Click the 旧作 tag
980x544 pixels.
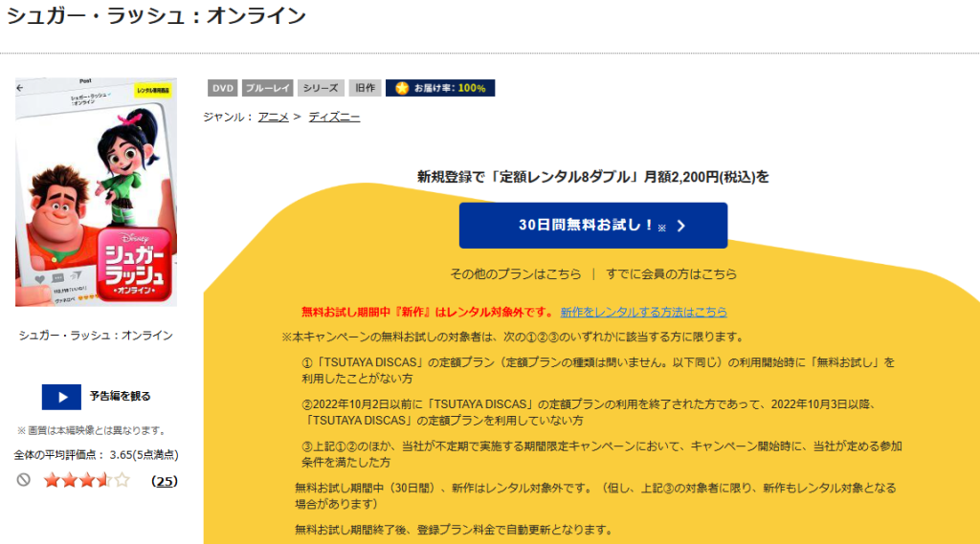(x=365, y=88)
